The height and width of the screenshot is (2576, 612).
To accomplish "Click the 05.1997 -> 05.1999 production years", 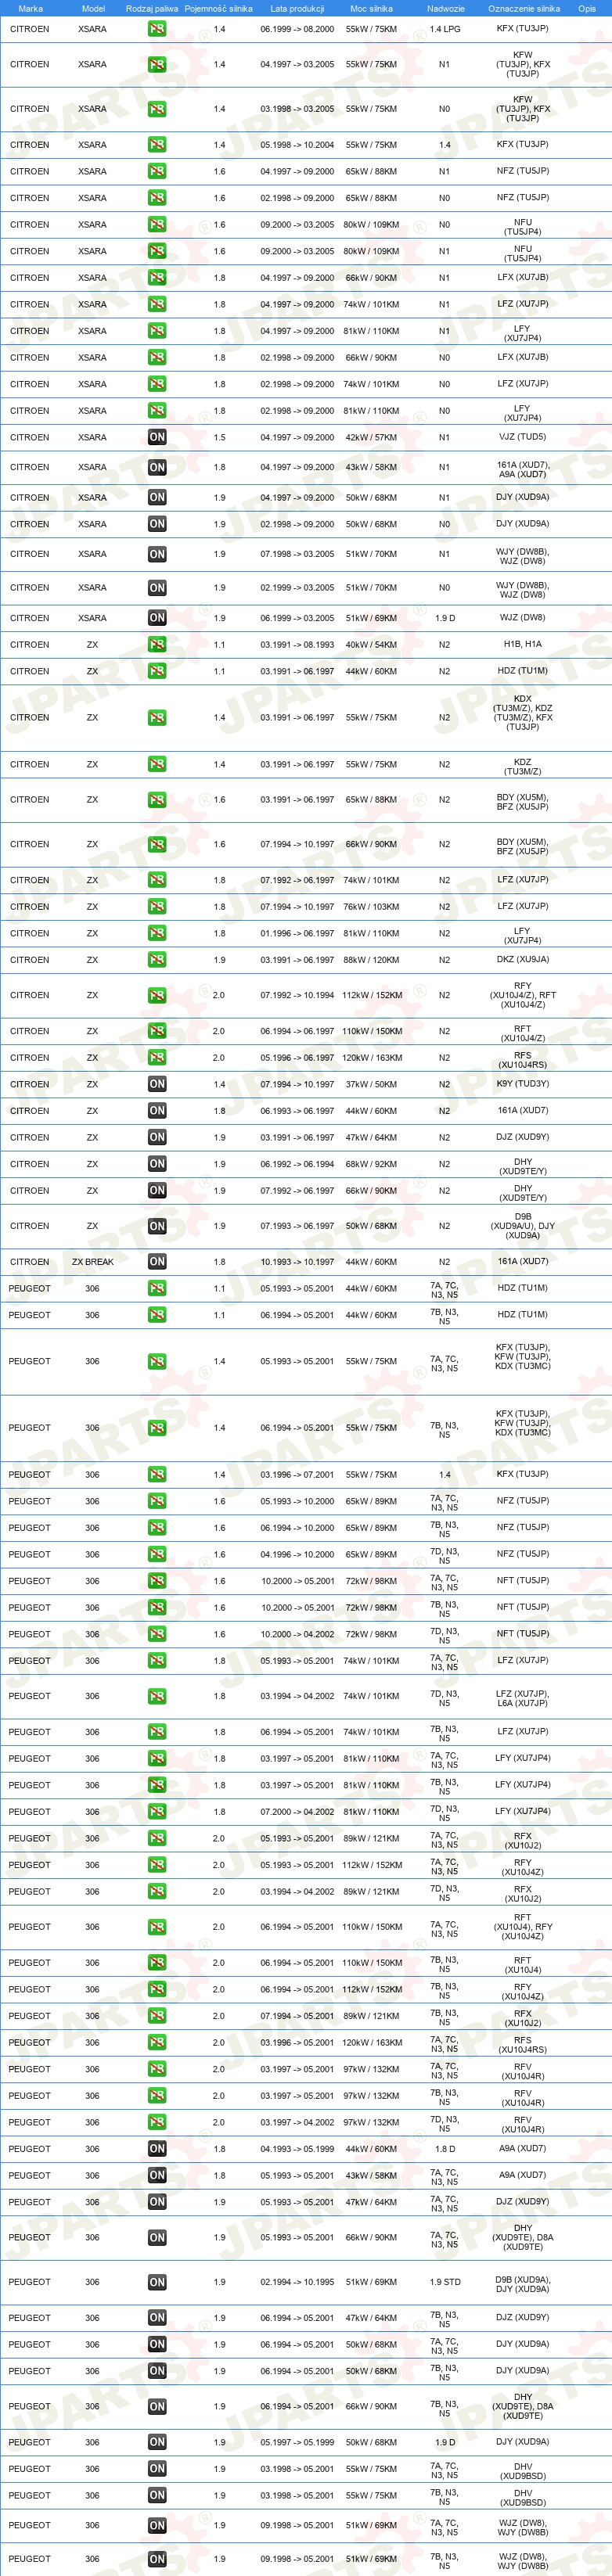I will (297, 2442).
